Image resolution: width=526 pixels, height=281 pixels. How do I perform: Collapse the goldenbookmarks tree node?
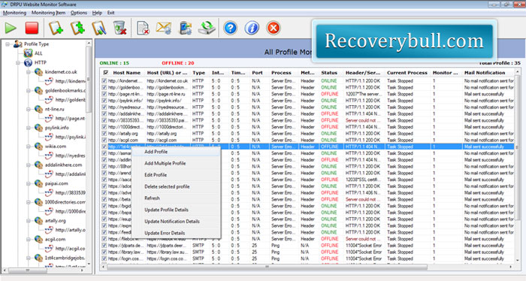(29, 91)
